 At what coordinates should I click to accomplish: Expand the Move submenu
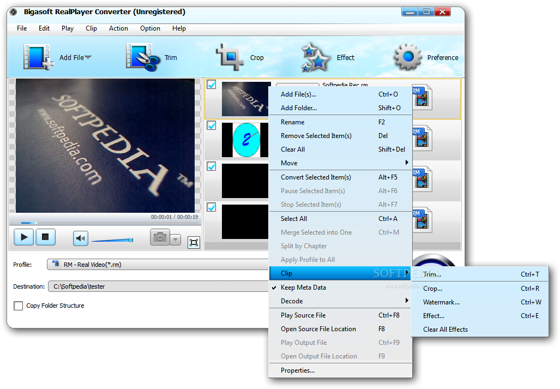[x=340, y=163]
